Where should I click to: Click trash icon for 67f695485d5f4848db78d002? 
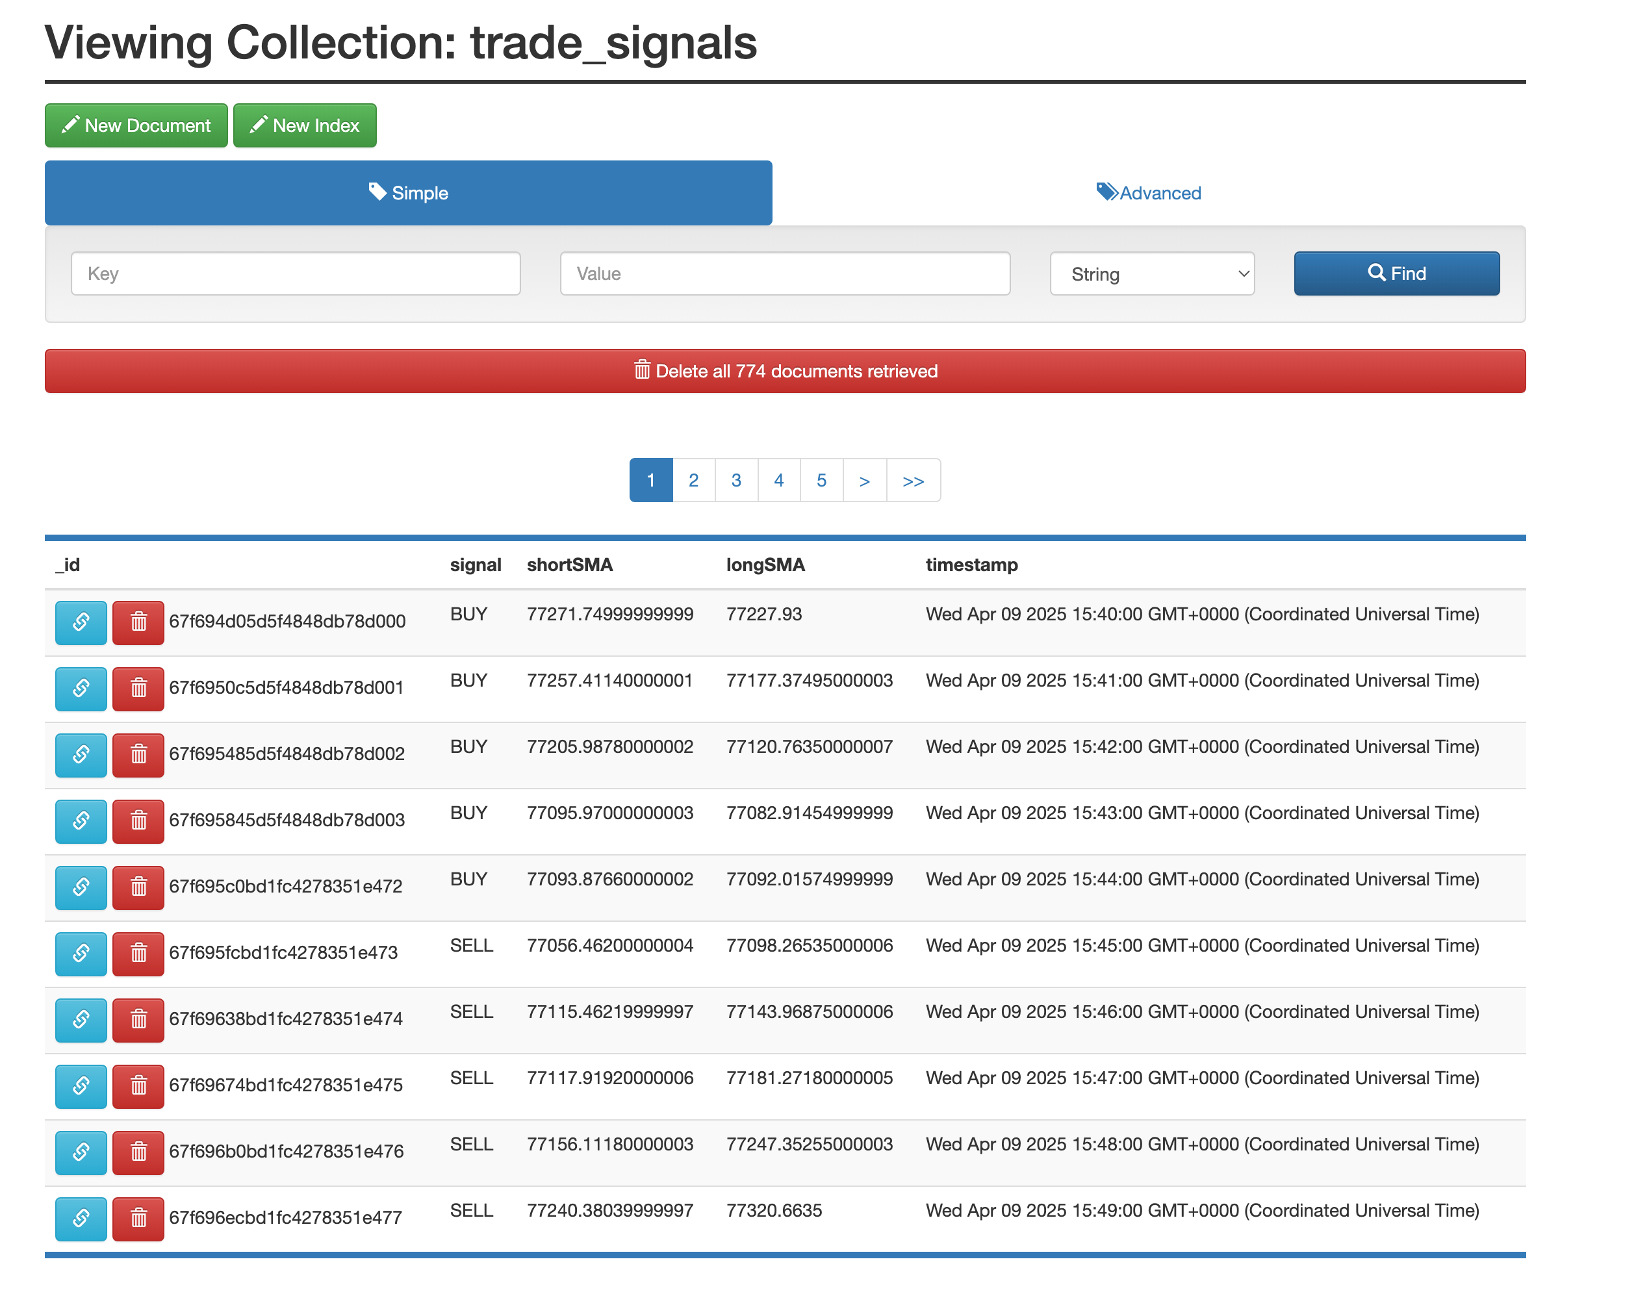click(138, 755)
